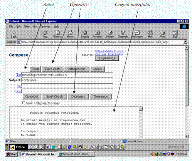Click the empty cc field
Screen dimensions: 192x161
point(67,86)
